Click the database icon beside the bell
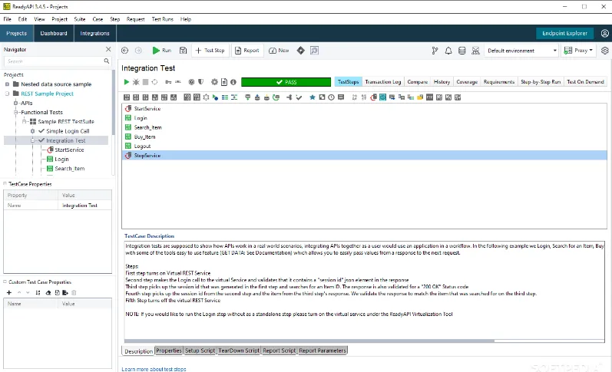This screenshot has height=372, width=612. 461,51
